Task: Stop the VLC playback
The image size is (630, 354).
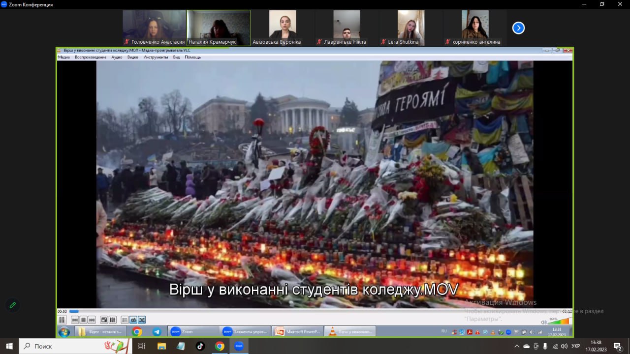Action: pyautogui.click(x=83, y=320)
